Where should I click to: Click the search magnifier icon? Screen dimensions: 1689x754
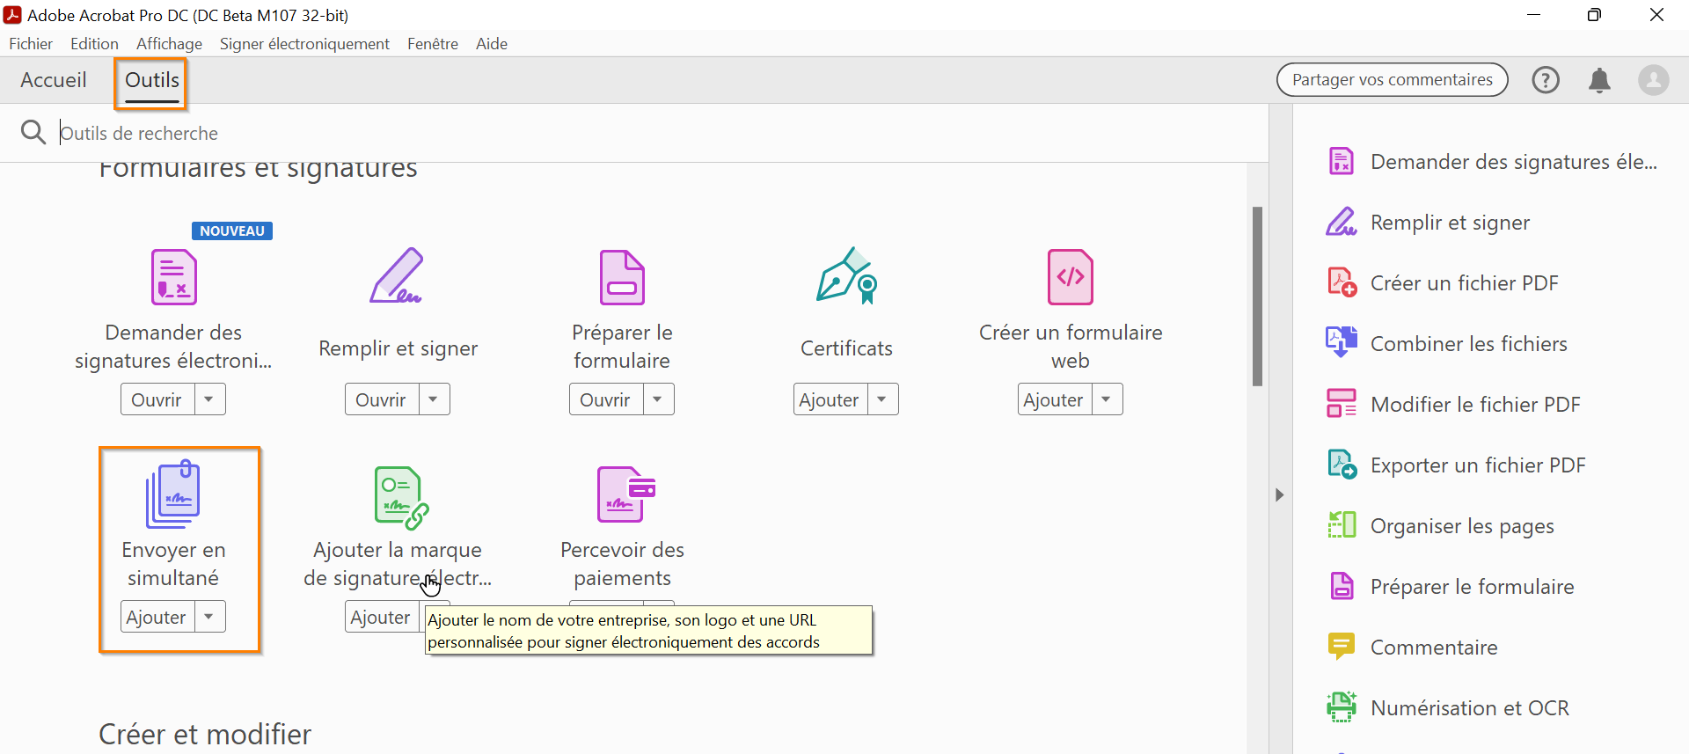[x=33, y=133]
